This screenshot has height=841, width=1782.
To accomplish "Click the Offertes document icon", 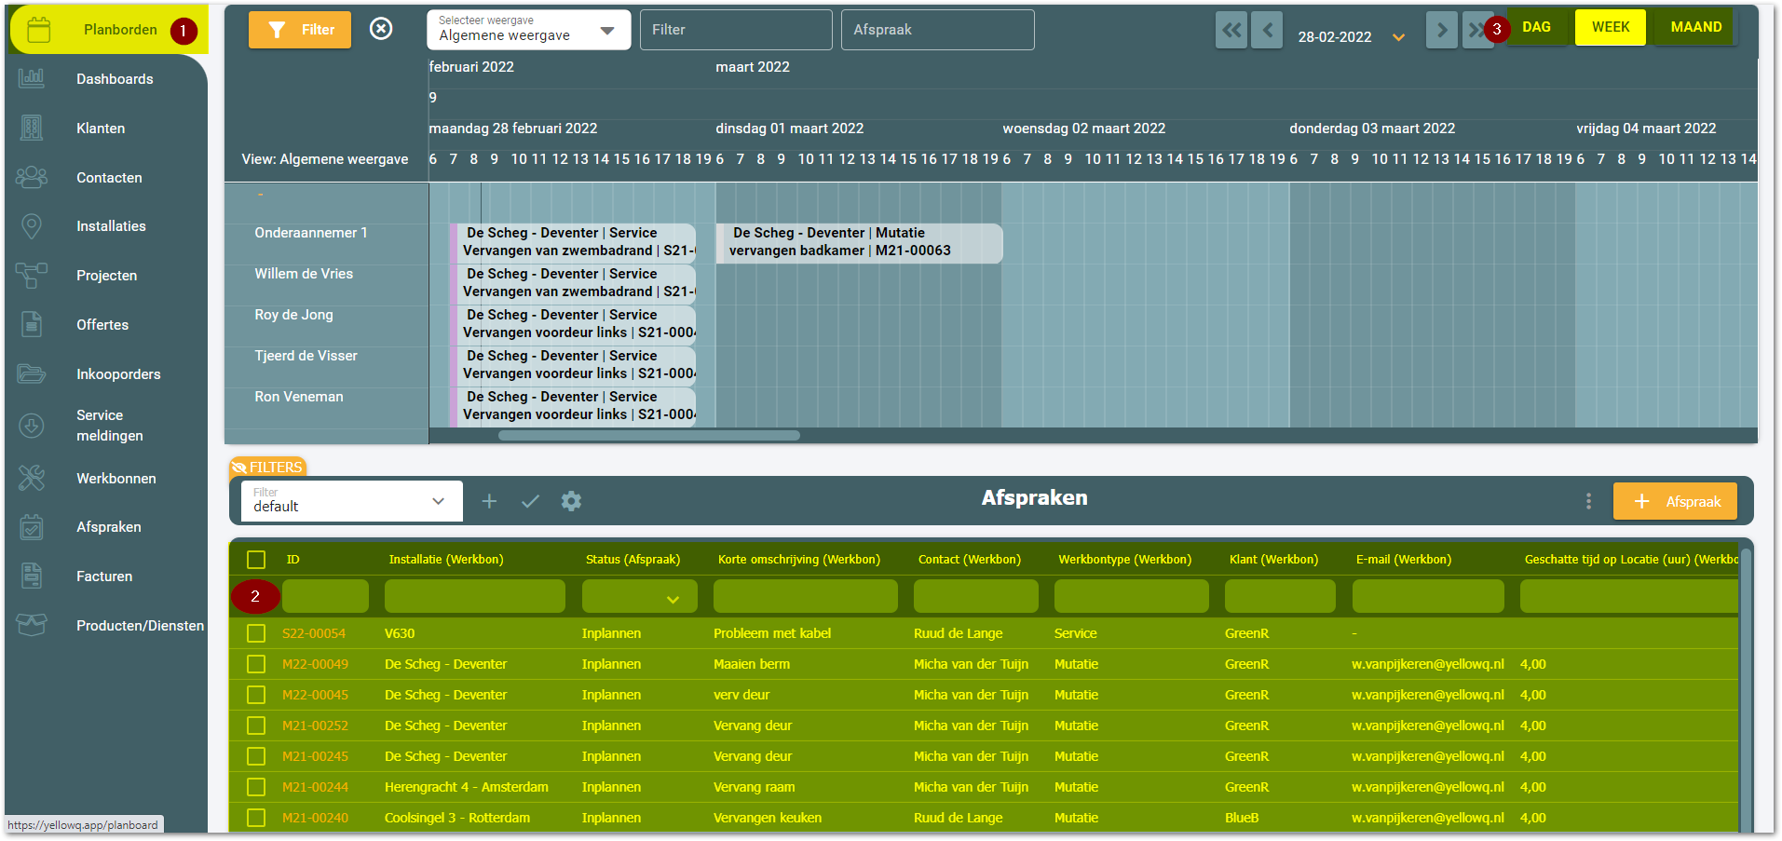I will [32, 324].
